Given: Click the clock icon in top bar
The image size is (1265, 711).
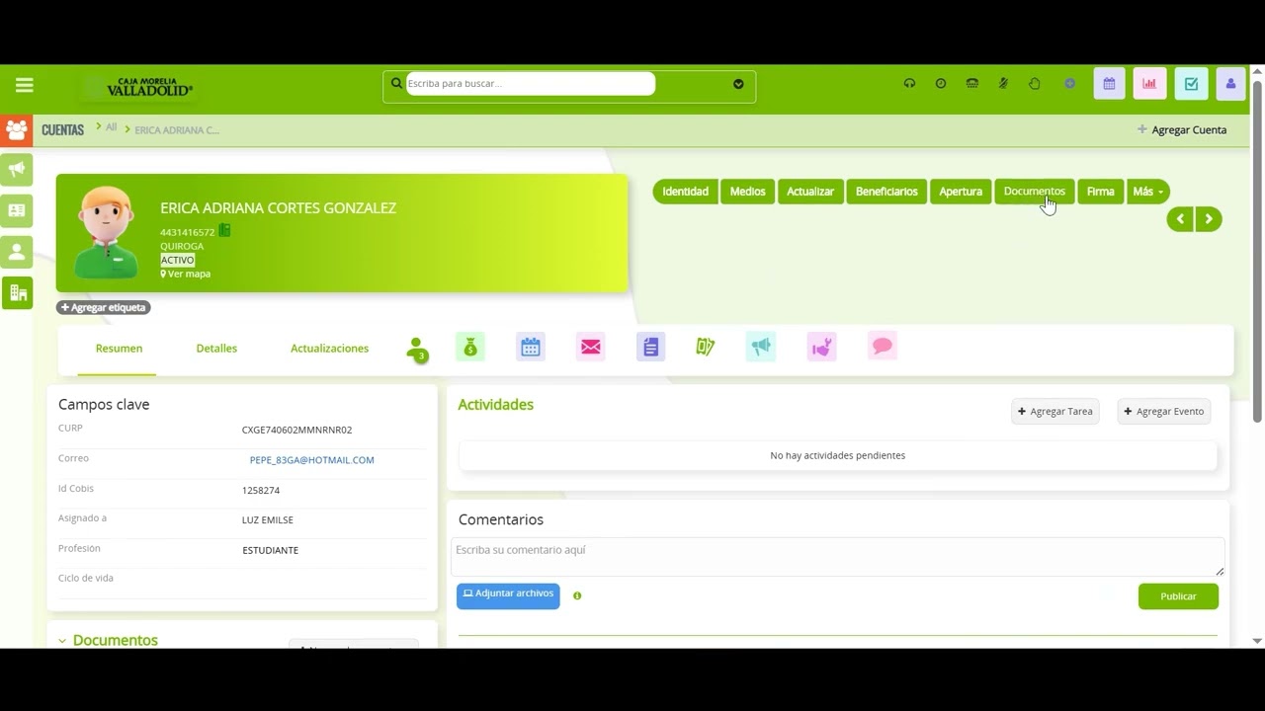Looking at the screenshot, I should tap(941, 84).
